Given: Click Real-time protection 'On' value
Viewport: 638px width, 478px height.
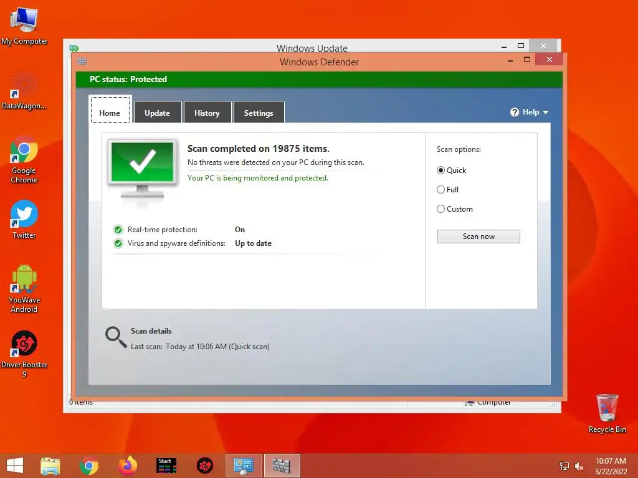Looking at the screenshot, I should coord(240,230).
